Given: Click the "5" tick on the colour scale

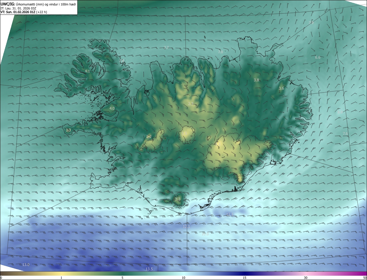Looking at the screenshot, I should point(122,278).
